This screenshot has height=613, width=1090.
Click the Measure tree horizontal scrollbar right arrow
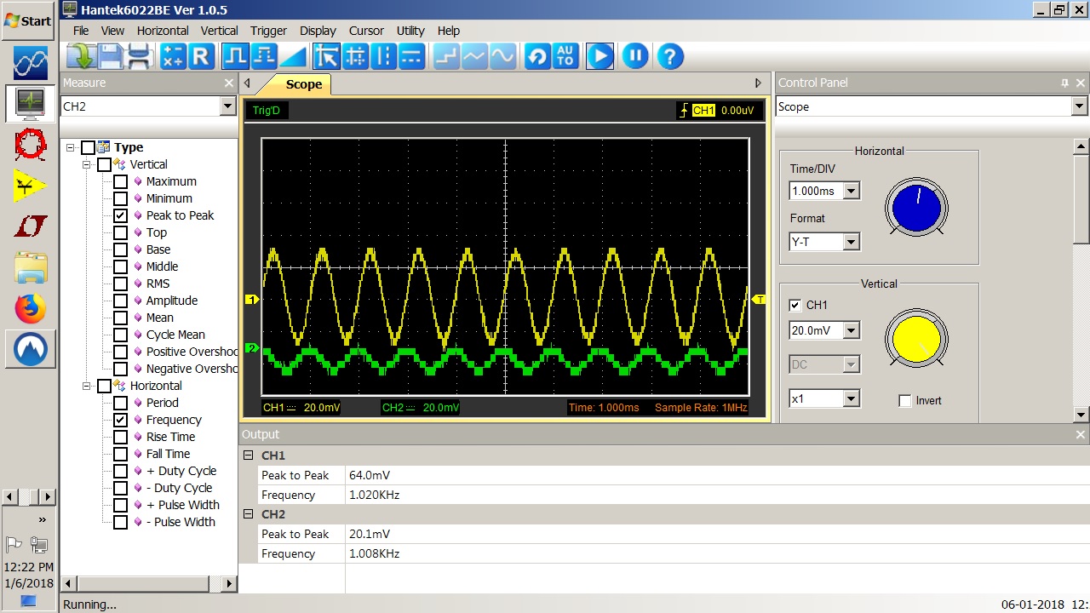[229, 584]
